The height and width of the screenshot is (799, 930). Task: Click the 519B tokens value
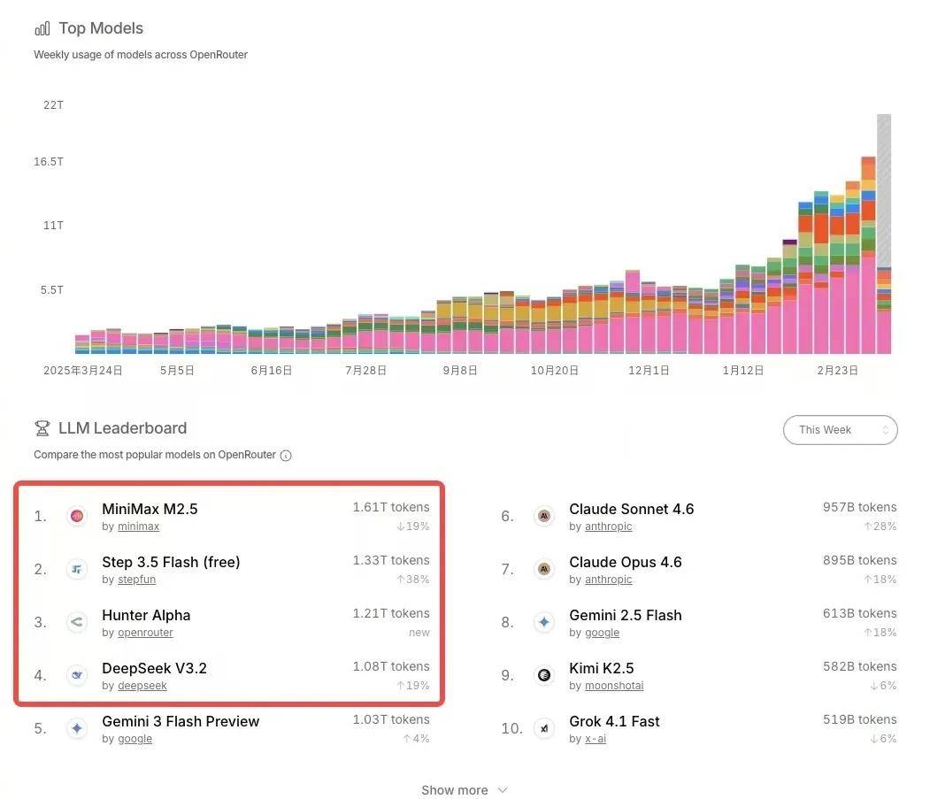pyautogui.click(x=859, y=719)
